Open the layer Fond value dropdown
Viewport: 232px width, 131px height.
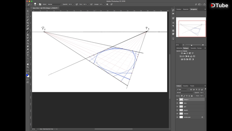click(205, 96)
